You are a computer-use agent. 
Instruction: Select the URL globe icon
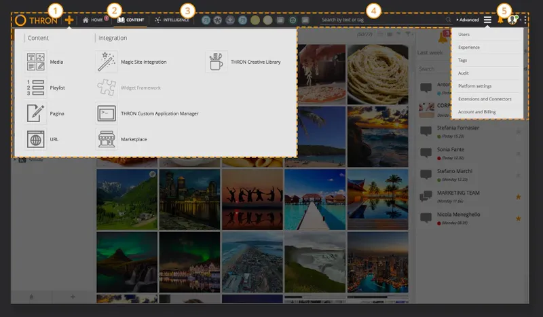point(36,139)
